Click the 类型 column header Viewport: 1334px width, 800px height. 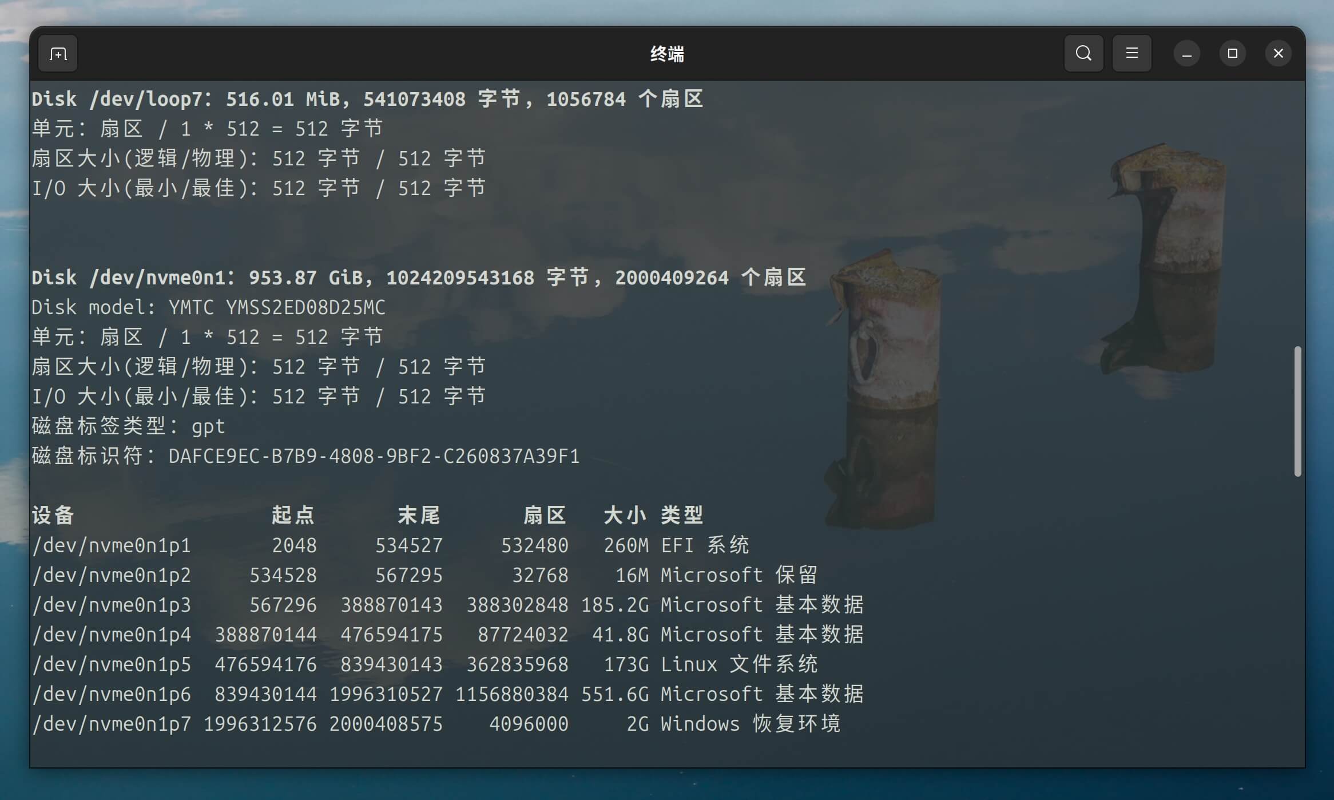pos(682,515)
